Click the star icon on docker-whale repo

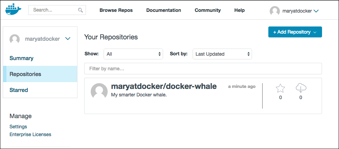(x=280, y=89)
